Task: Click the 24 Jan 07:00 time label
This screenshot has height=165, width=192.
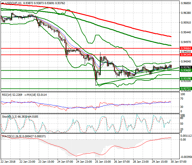Action: (x=65, y=162)
